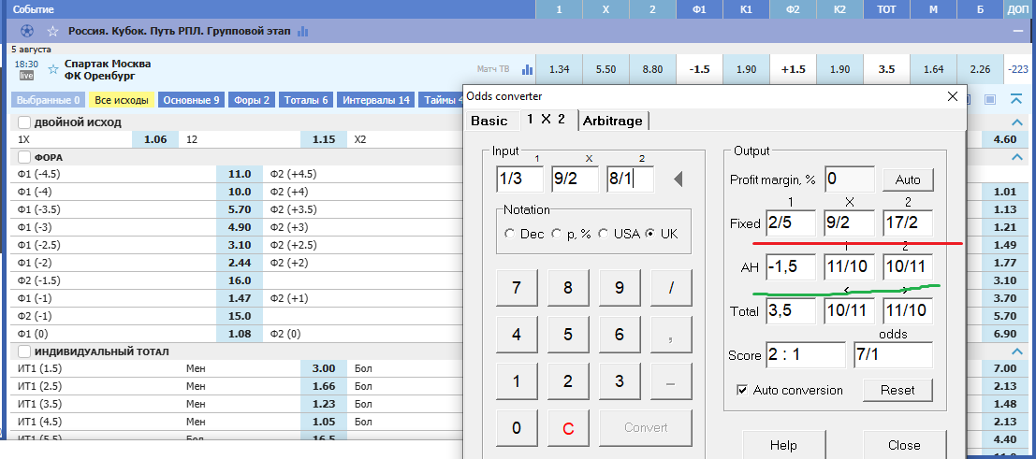
Task: Favorite the Россия. Кубок league with its star
Action: click(52, 31)
